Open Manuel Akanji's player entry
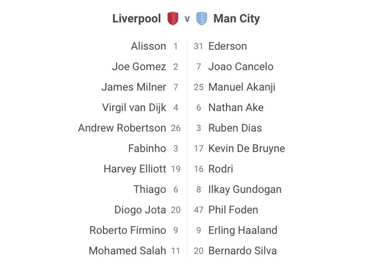This screenshot has width=372, height=266. coord(242,87)
